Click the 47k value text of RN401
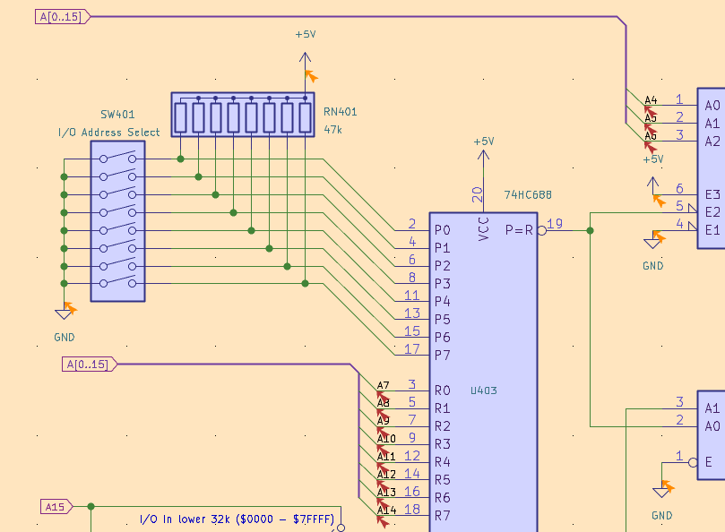 333,130
